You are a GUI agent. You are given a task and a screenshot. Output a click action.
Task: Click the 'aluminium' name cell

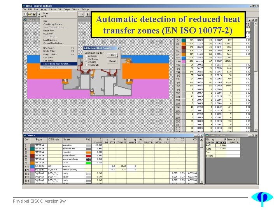pos(73,145)
